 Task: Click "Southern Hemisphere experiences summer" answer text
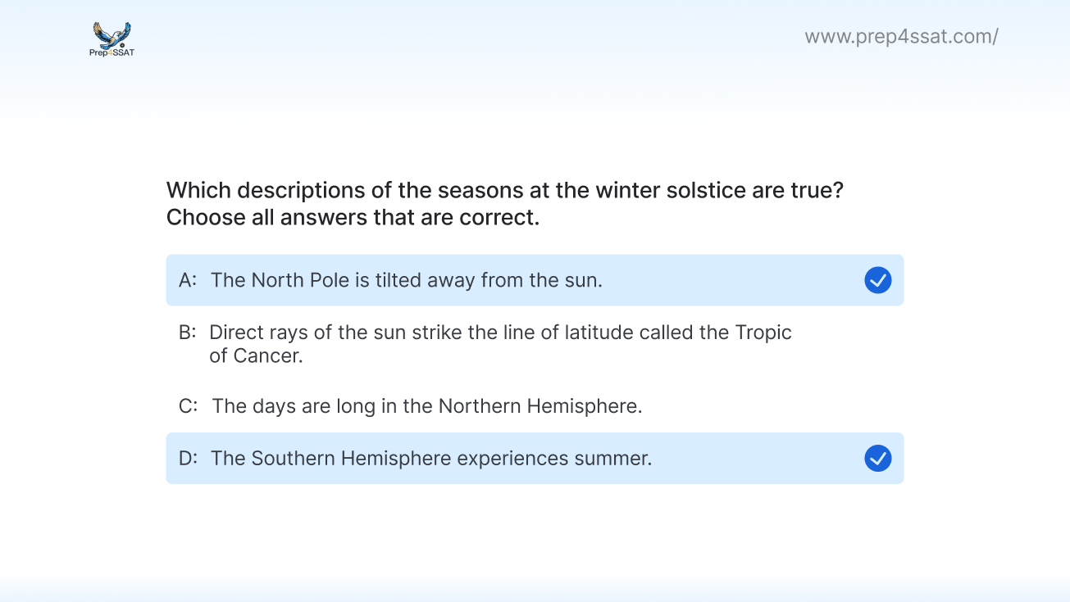pyautogui.click(x=431, y=458)
